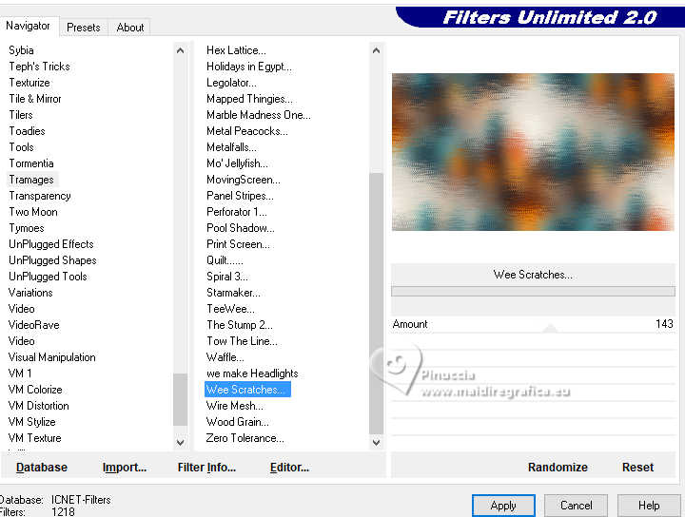Choose Marble Madness One... filter
Screen dimensions: 685x517
(x=259, y=115)
